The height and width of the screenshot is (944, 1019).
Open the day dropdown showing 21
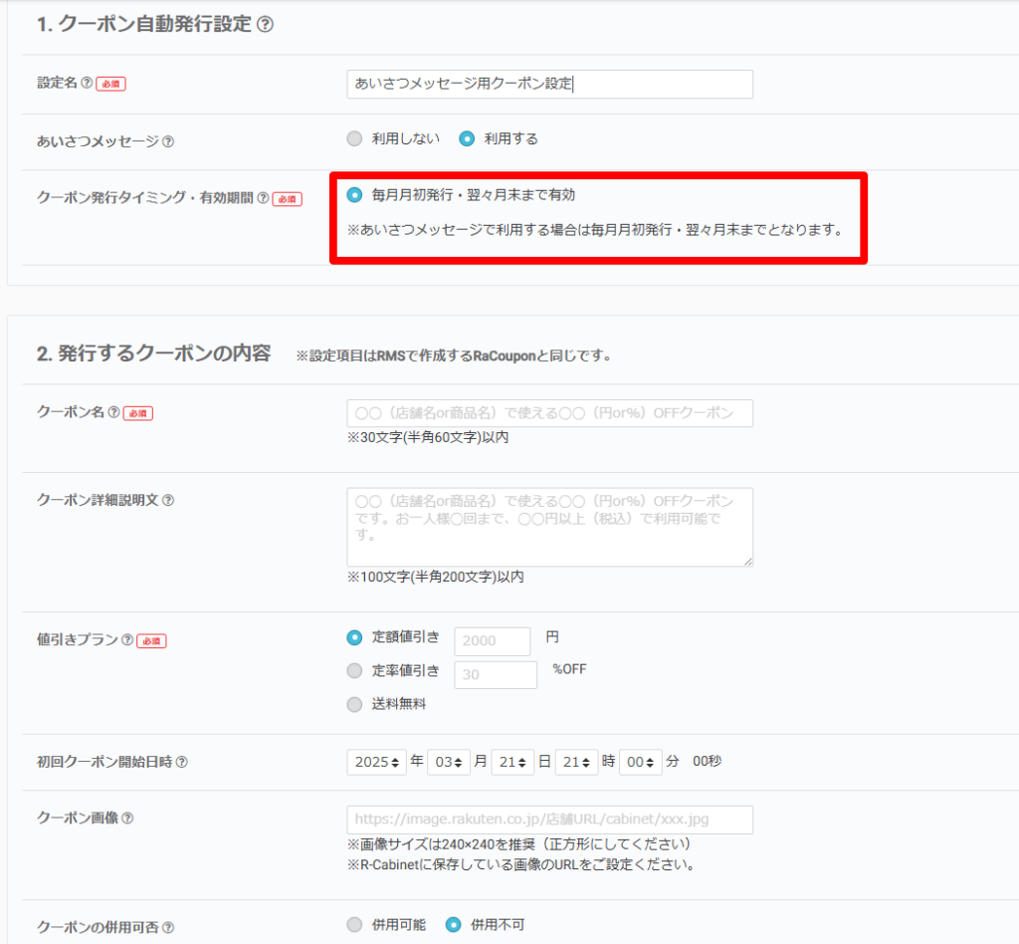512,762
